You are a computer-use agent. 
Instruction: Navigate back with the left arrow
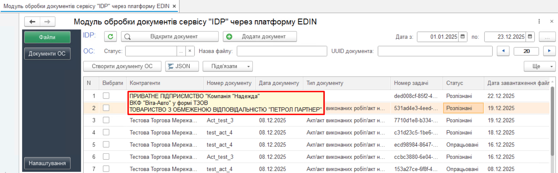pos(32,22)
